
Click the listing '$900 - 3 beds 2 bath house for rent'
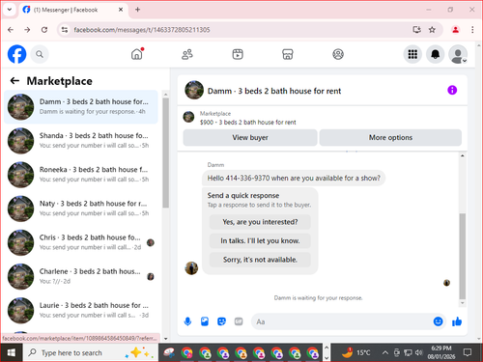click(247, 123)
